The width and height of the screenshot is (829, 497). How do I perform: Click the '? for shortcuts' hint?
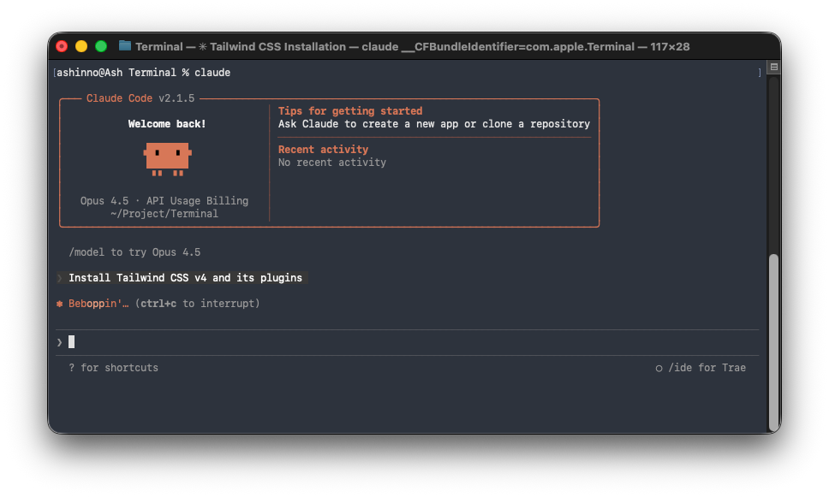click(113, 368)
